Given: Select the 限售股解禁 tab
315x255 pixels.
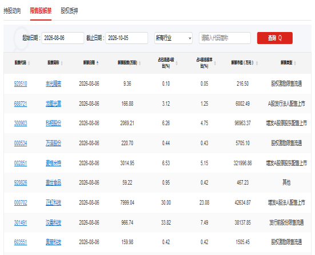Looking at the screenshot, I should tap(41, 11).
